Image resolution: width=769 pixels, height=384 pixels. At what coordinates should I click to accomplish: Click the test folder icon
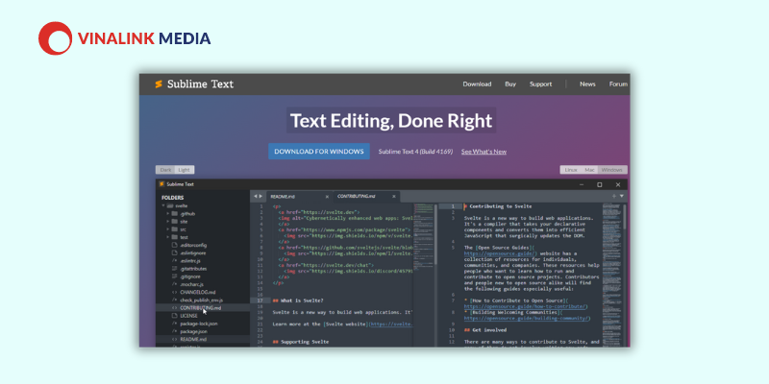click(x=174, y=237)
